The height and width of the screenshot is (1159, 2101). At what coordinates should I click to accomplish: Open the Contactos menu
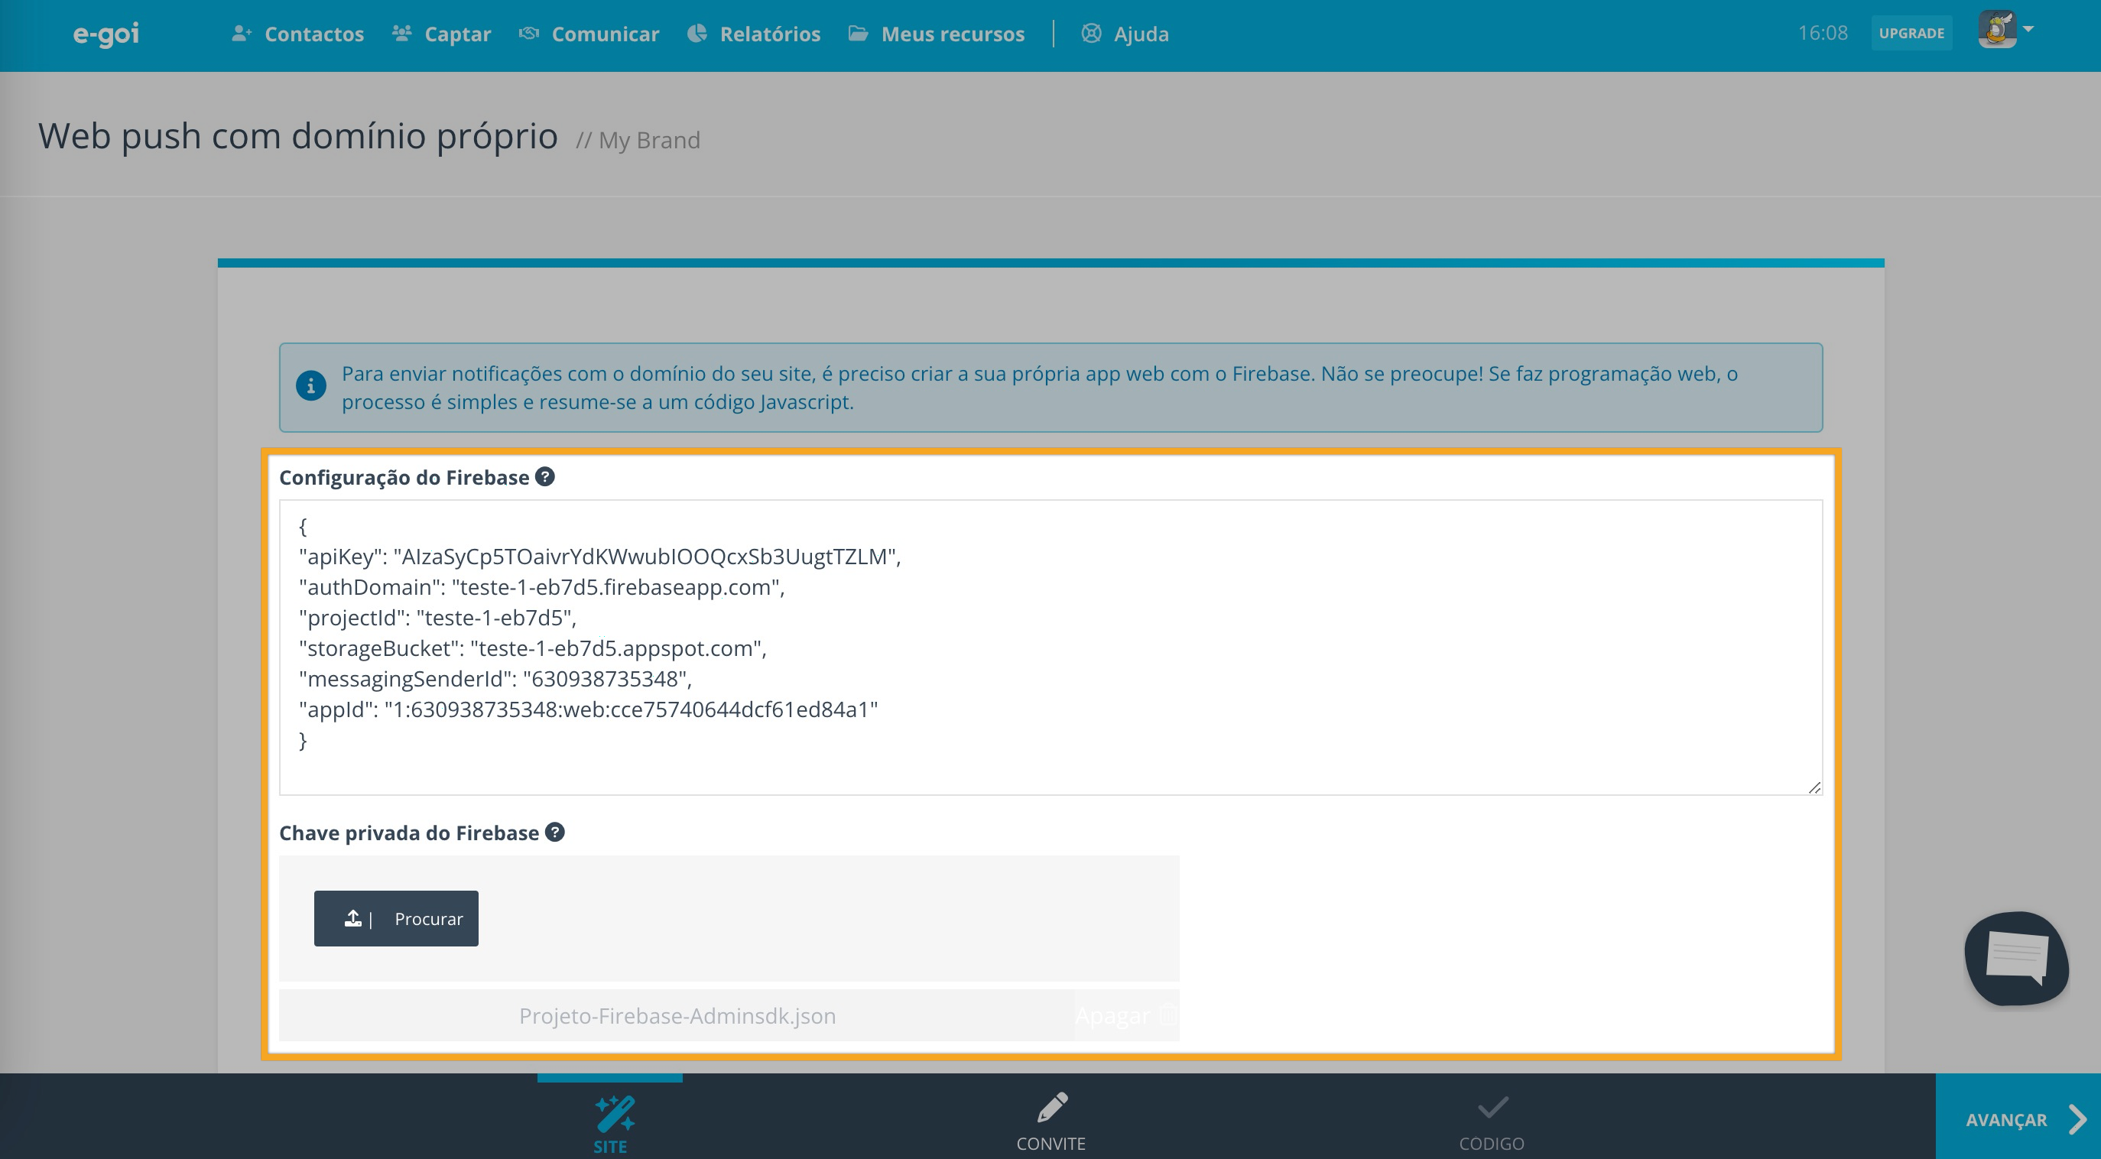point(297,34)
